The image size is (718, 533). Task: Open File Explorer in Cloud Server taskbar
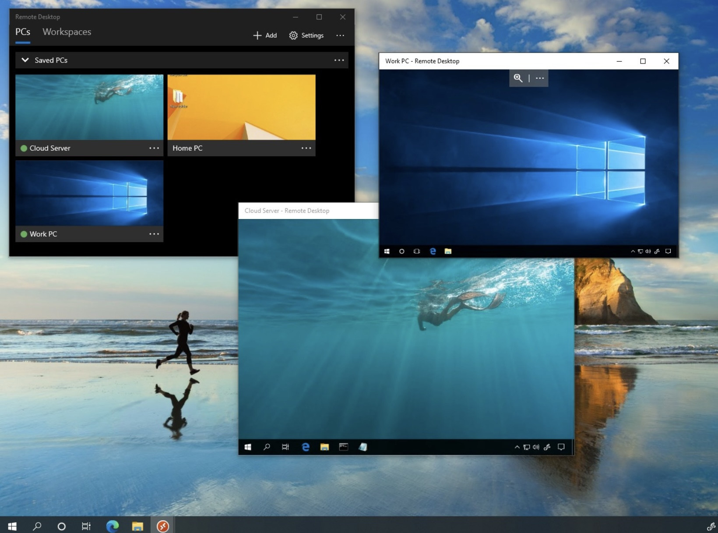(324, 447)
